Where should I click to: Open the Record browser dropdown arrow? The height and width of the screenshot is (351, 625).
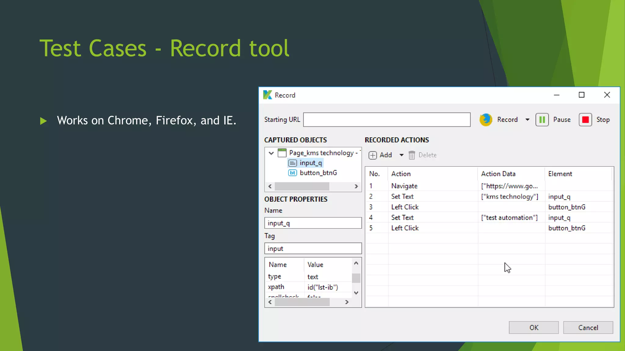527,120
